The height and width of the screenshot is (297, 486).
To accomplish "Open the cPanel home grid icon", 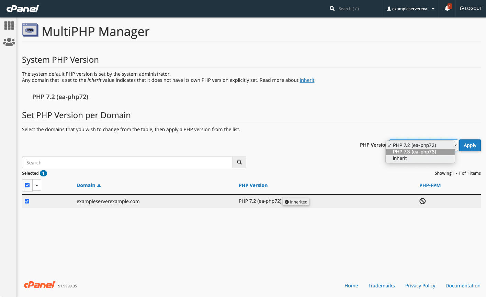I will click(9, 25).
